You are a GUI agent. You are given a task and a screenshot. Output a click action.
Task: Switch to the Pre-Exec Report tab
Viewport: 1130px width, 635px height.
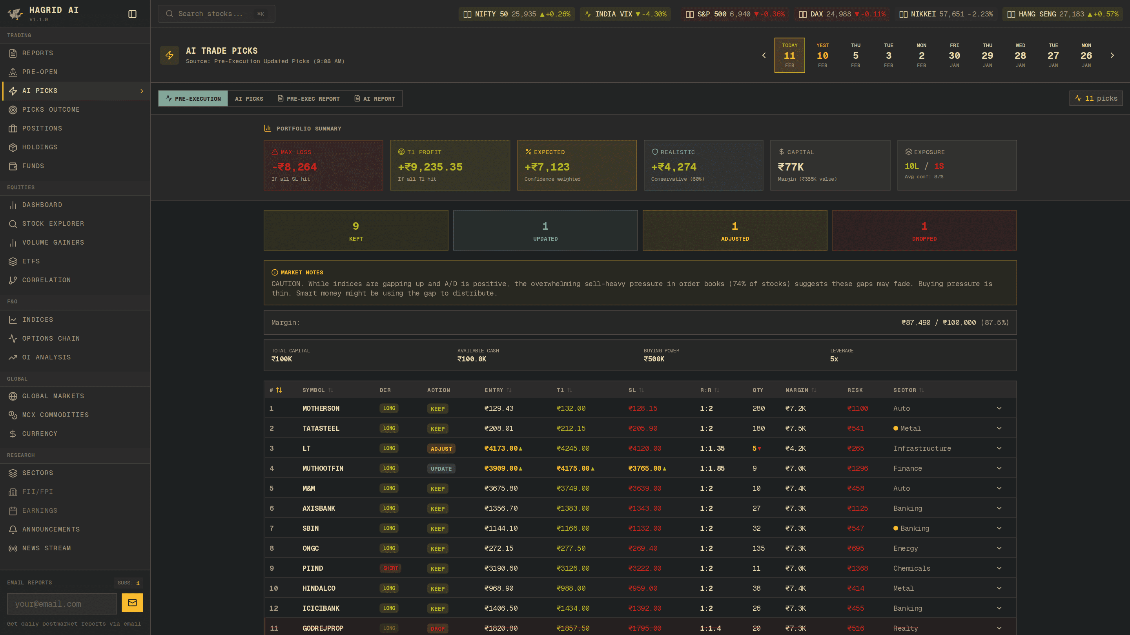click(309, 99)
